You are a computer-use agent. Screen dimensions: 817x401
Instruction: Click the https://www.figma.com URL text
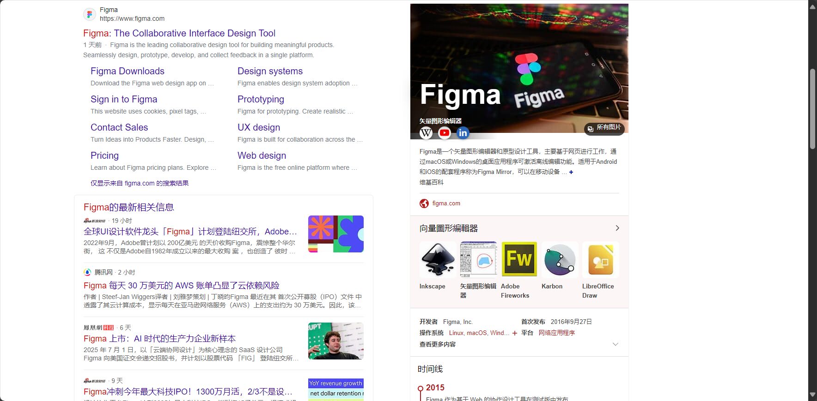coord(132,19)
